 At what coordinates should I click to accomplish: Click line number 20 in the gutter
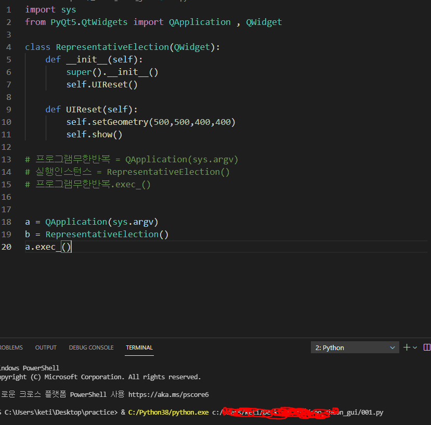tap(6, 247)
